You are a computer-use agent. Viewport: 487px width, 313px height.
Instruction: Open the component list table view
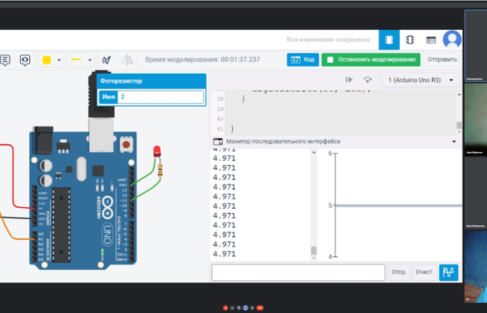pos(431,40)
